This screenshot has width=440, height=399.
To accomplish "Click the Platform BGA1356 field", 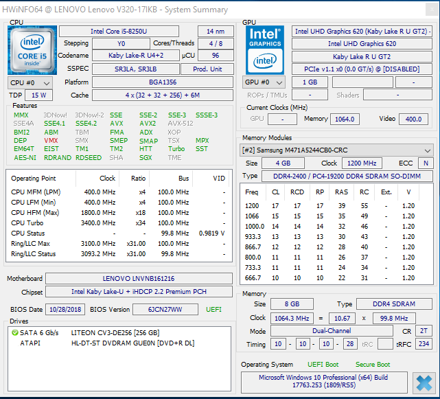I will click(x=163, y=82).
